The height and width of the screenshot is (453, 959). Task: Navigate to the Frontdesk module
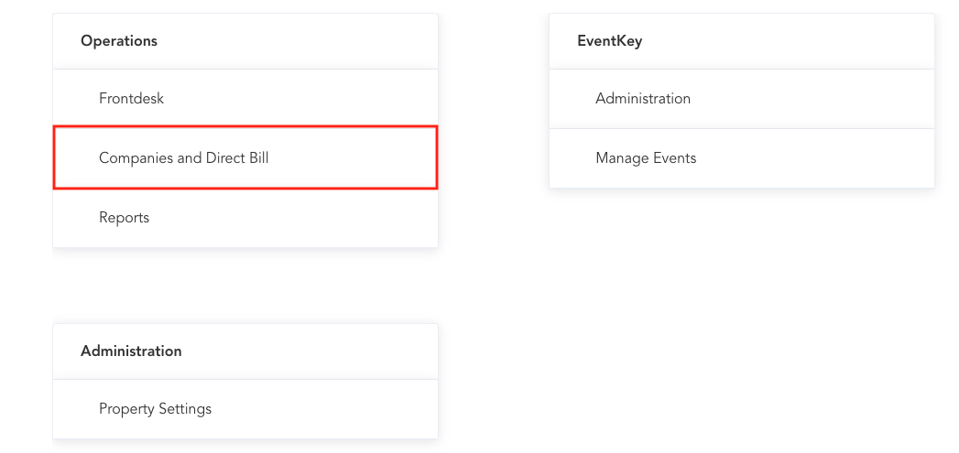click(132, 99)
